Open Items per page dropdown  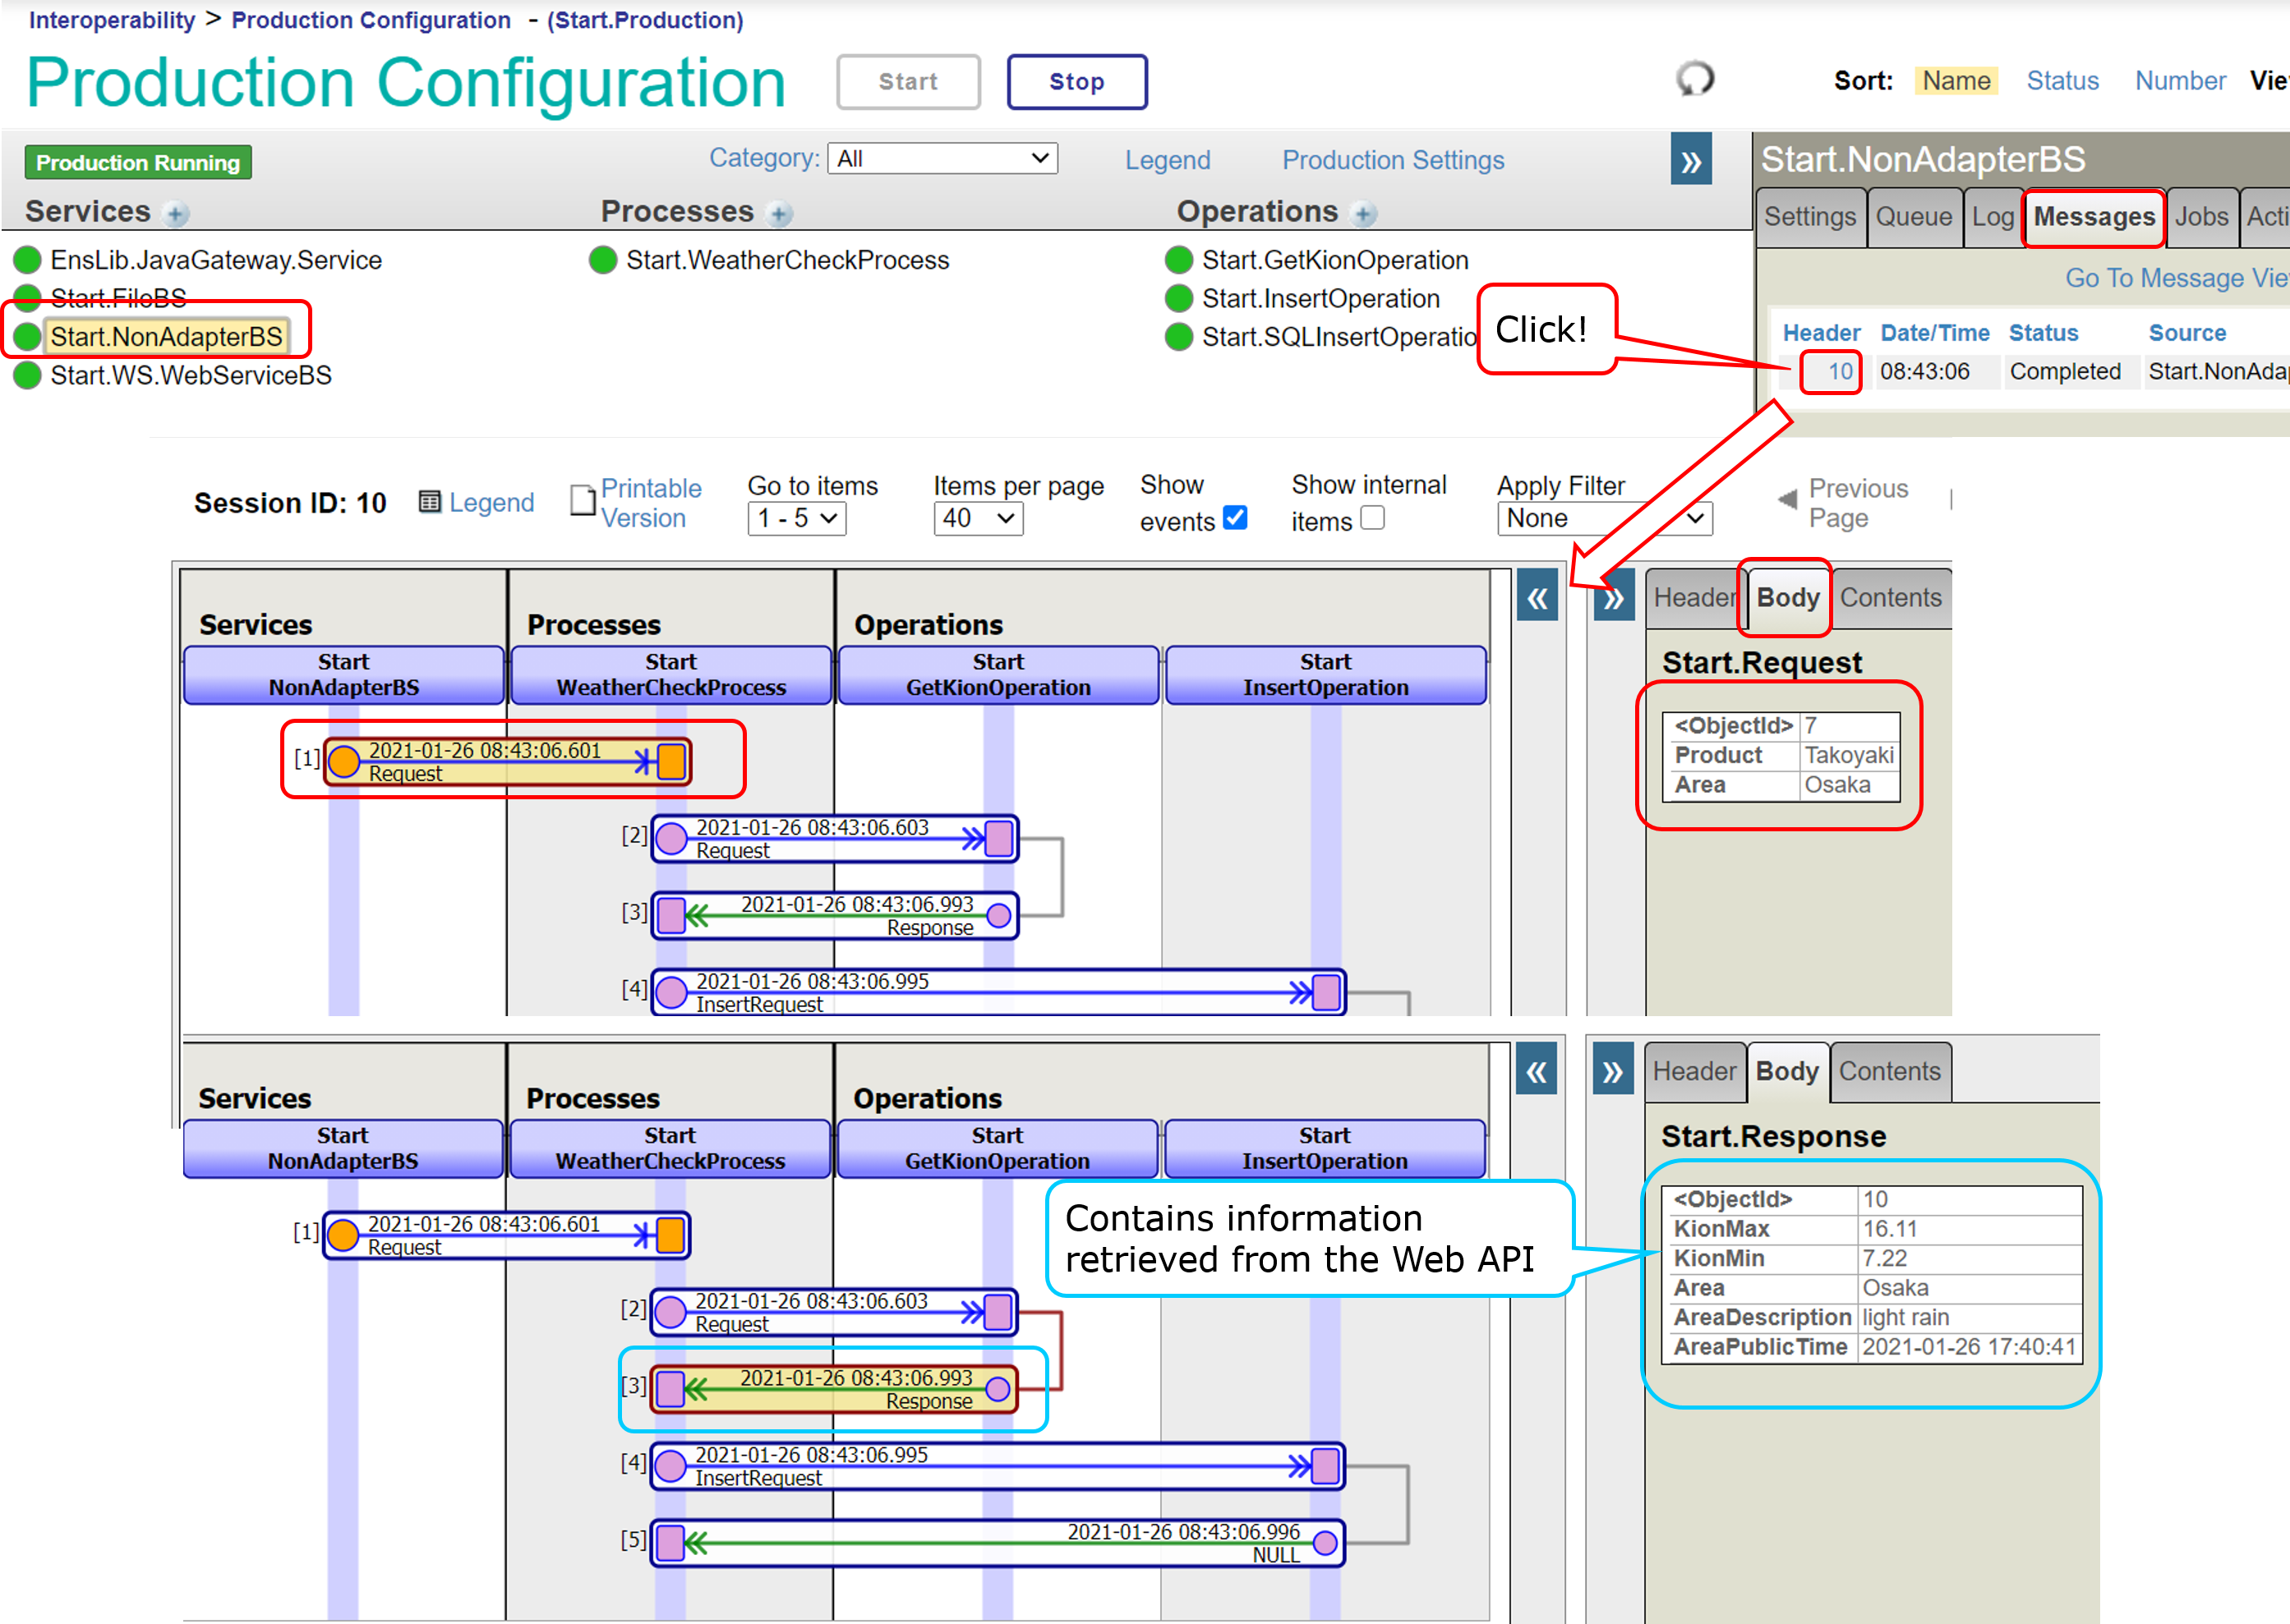click(x=978, y=518)
